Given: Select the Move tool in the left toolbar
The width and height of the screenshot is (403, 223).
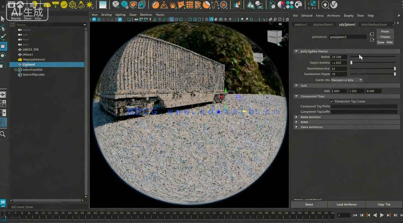Looking at the screenshot, I should pos(3,46).
